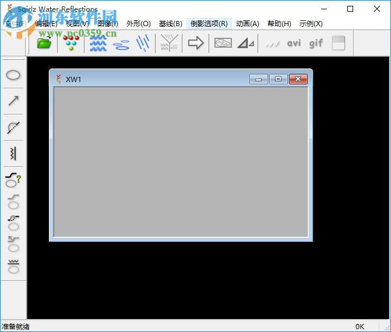This screenshot has height=332, width=391.
Task: Open the 编辑(E) menu
Action: tap(46, 24)
